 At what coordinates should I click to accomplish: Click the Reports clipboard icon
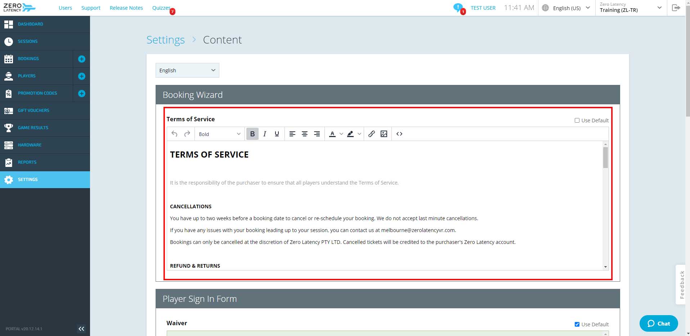pos(9,162)
